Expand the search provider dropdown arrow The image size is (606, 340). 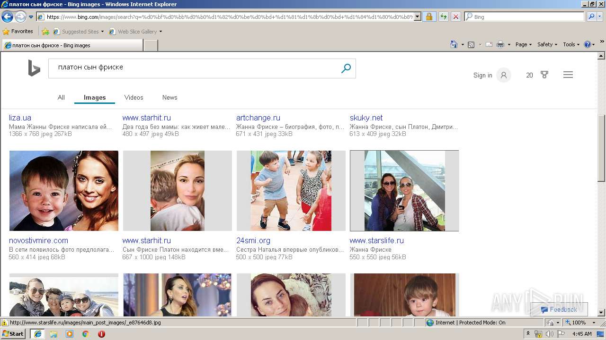[x=600, y=17]
